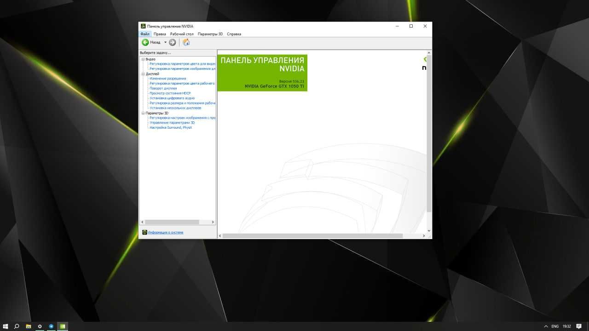
Task: Open Регулировка параметров цвета для видео
Action: [x=183, y=64]
